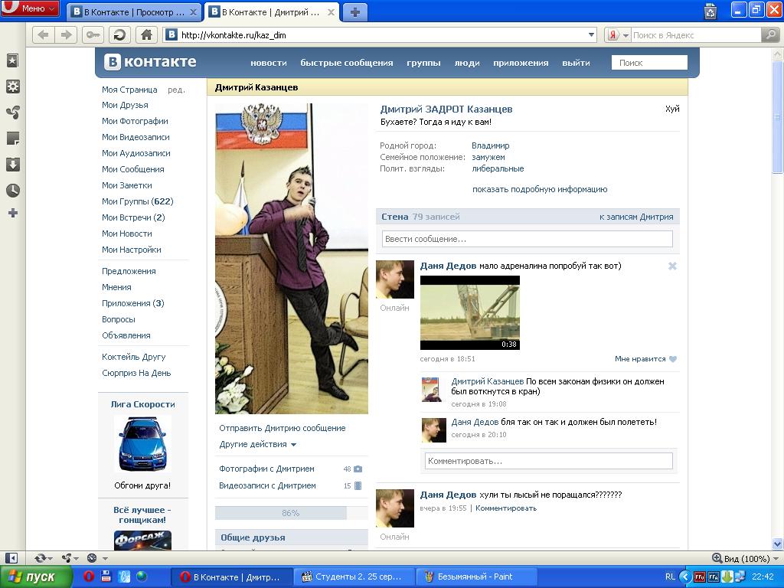This screenshot has height=588, width=784.
Task: Add a panel with the plus icon
Action: coord(12,213)
